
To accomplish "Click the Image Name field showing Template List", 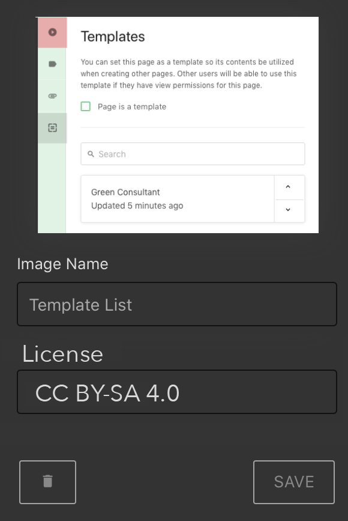I will coord(177,304).
